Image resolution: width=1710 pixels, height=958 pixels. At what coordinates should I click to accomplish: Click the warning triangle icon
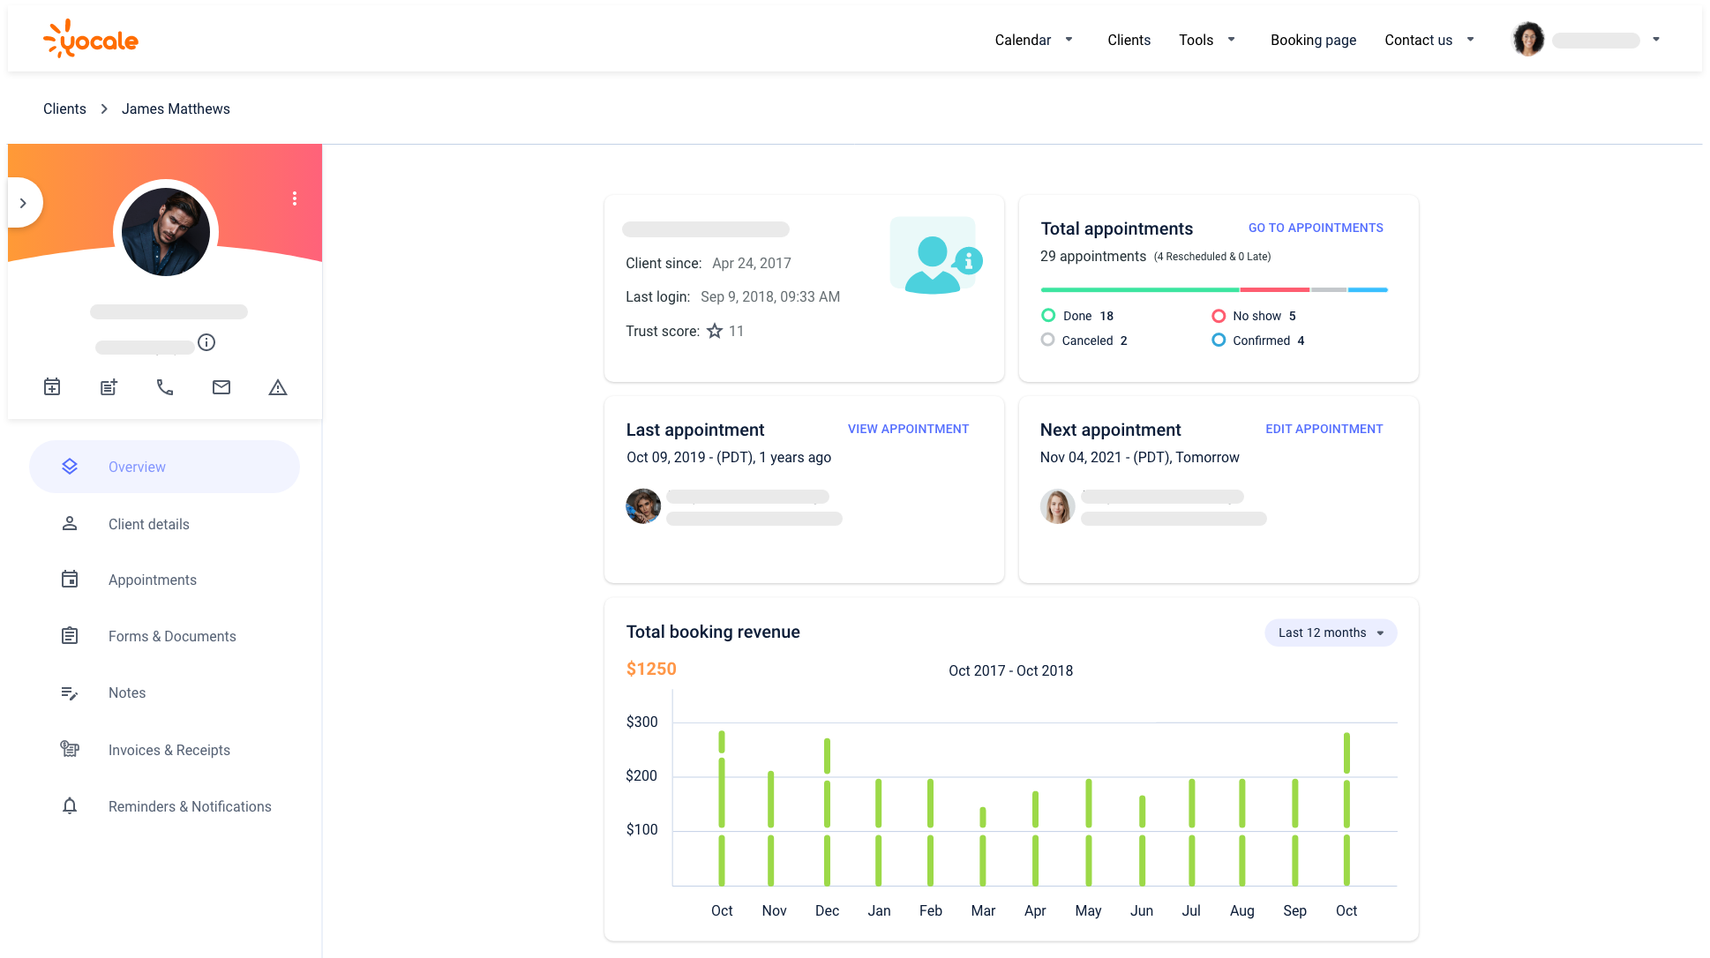tap(278, 386)
